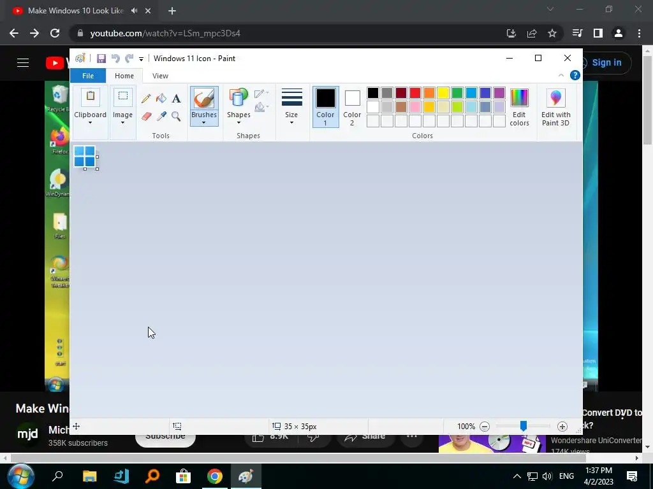Select the Pencil tool in Paint
Viewport: 653px width, 489px height.
point(146,99)
